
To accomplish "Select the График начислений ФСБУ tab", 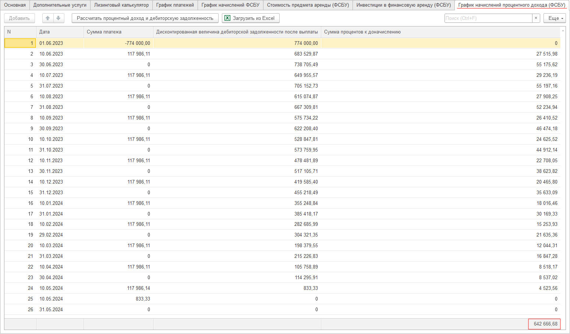I will [x=230, y=5].
